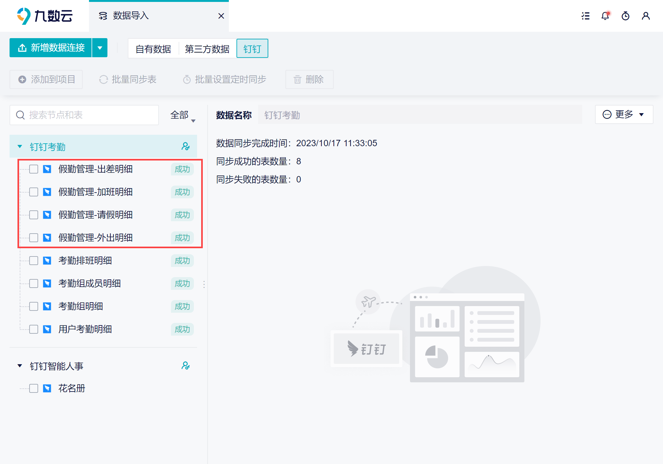Open the notifications bell

tap(605, 16)
